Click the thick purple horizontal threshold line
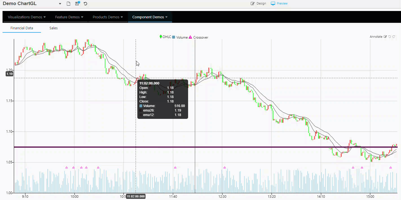This screenshot has height=200, width=401. pyautogui.click(x=254, y=147)
